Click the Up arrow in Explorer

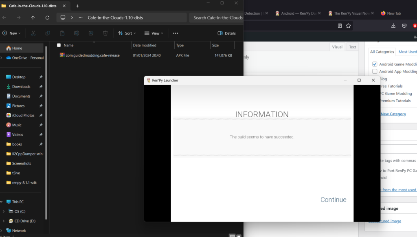coord(33,18)
